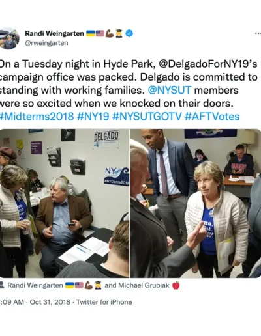Open the #NY19 hashtag
261x336 pixels.
pos(93,117)
